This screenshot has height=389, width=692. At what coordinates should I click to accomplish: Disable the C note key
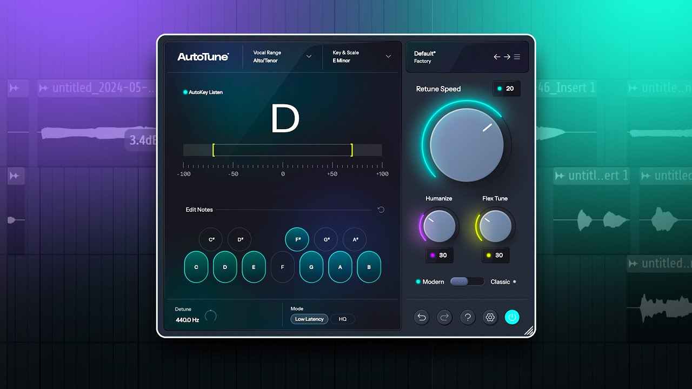[196, 267]
